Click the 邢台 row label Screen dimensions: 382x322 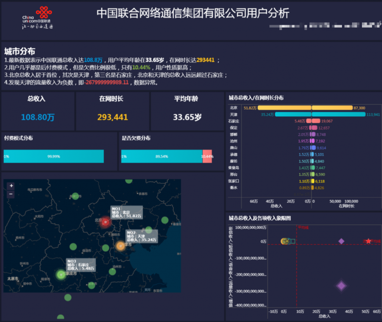tap(234, 174)
